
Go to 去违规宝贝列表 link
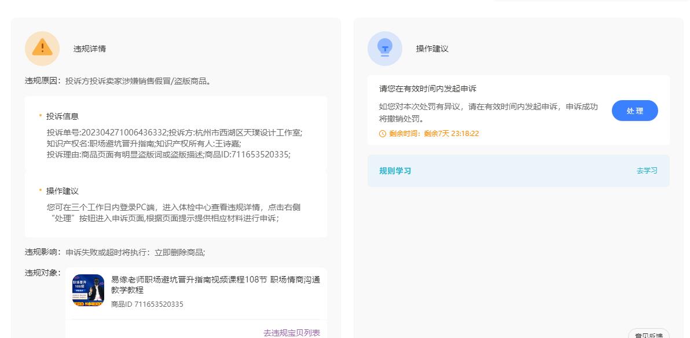(x=291, y=333)
